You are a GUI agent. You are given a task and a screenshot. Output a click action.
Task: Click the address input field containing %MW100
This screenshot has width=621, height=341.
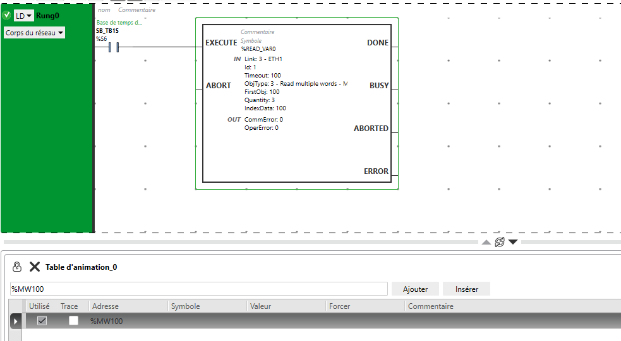tap(198, 289)
